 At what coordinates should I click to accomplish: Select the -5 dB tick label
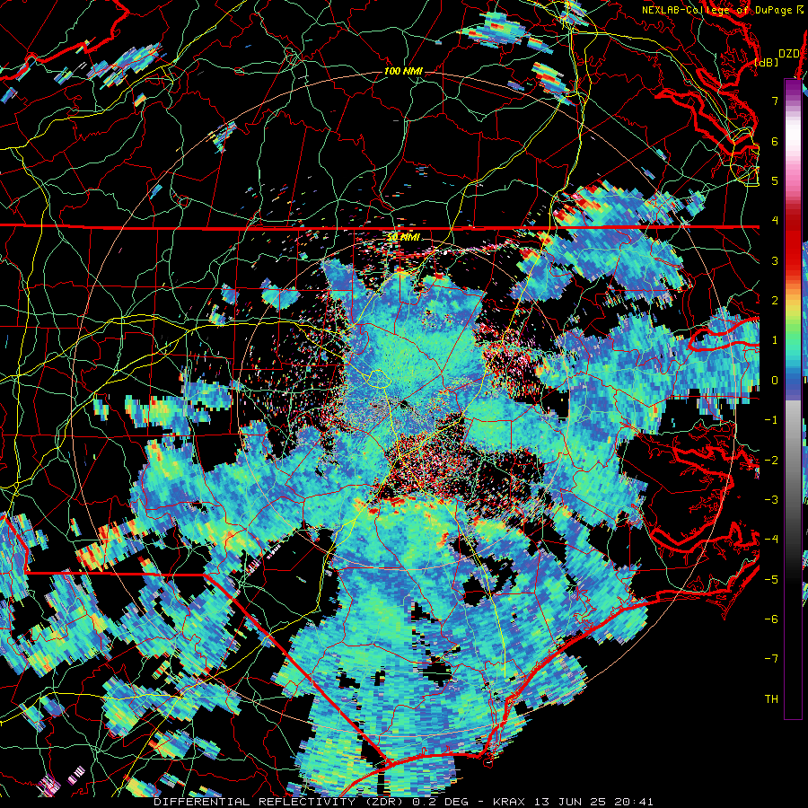[771, 580]
